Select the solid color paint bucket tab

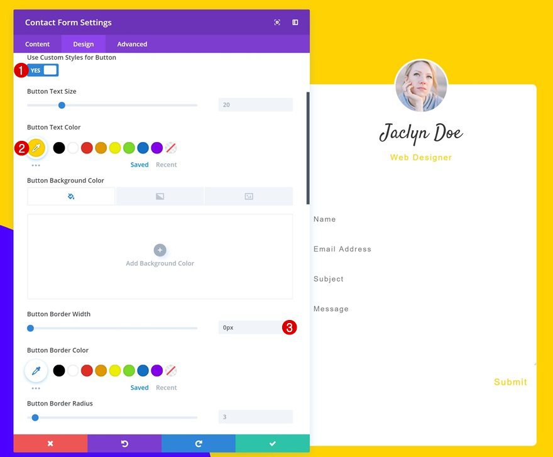(x=70, y=195)
